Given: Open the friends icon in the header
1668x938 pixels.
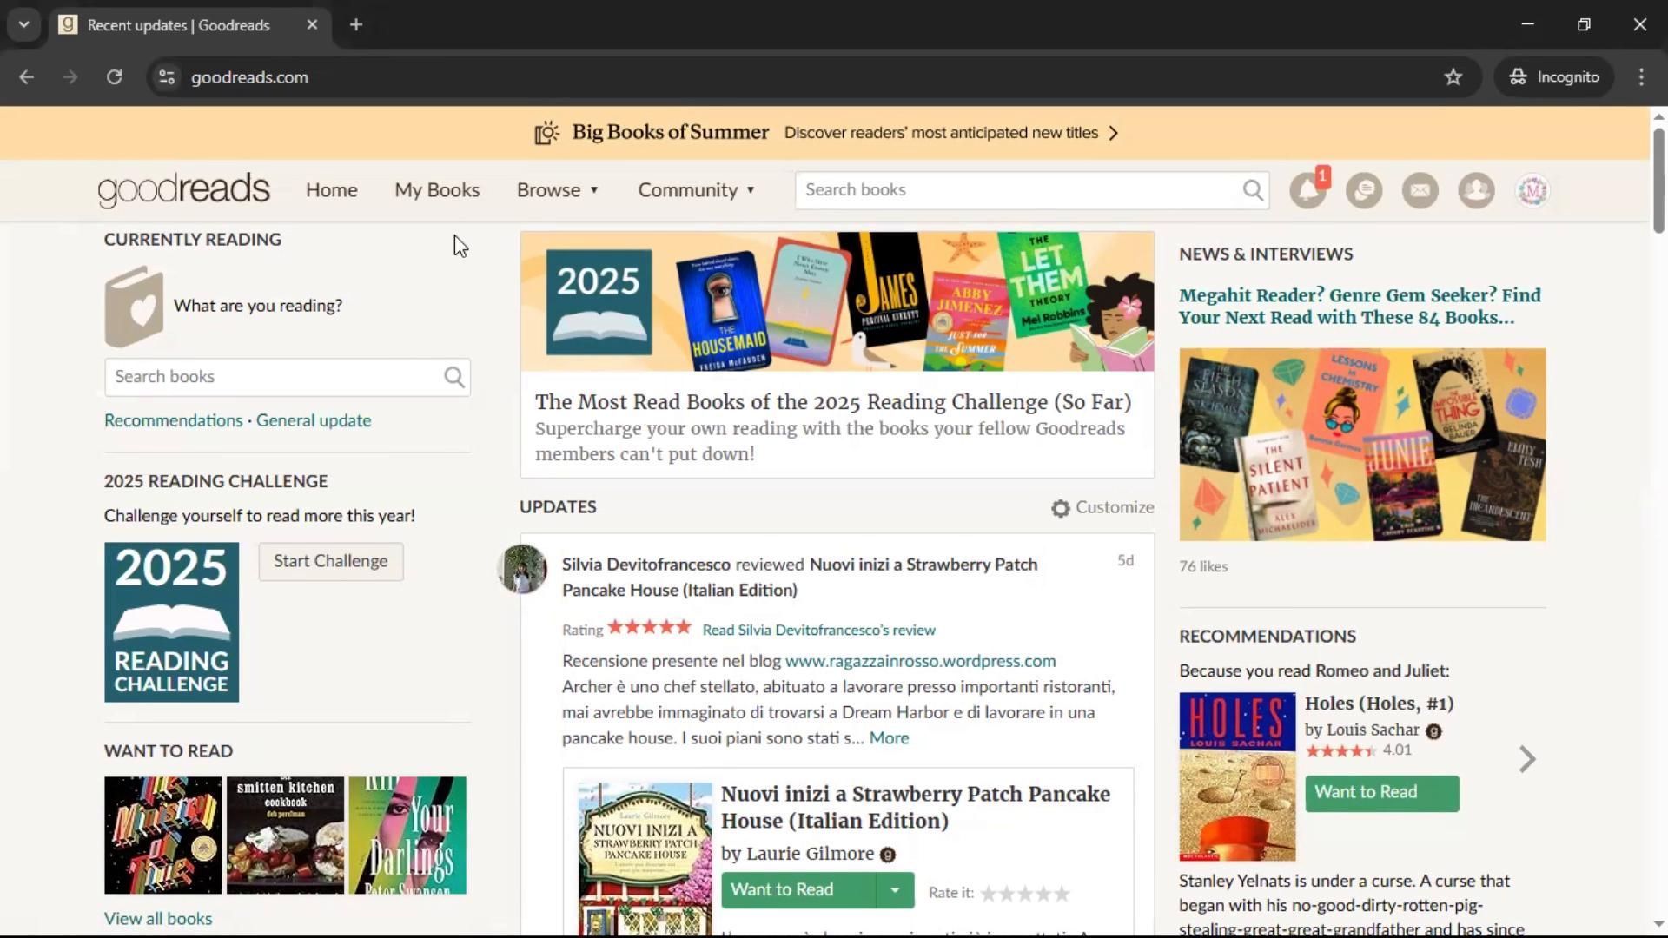Looking at the screenshot, I should coord(1476,190).
